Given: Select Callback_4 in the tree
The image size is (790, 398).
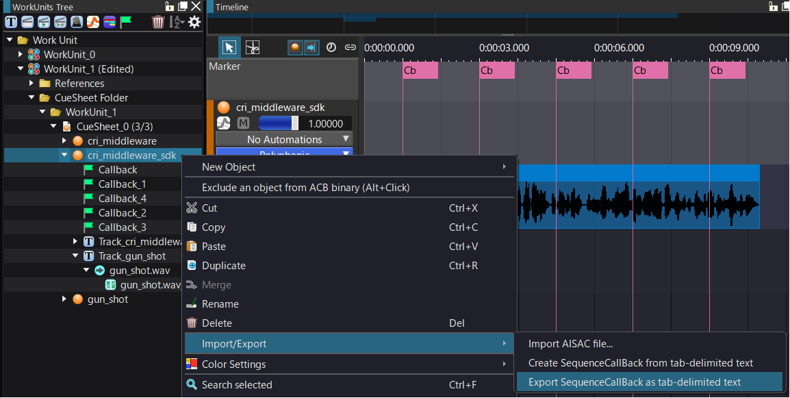Looking at the screenshot, I should pyautogui.click(x=123, y=198).
